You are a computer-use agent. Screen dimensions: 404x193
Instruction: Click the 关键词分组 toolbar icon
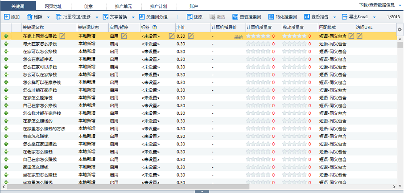tap(142, 17)
